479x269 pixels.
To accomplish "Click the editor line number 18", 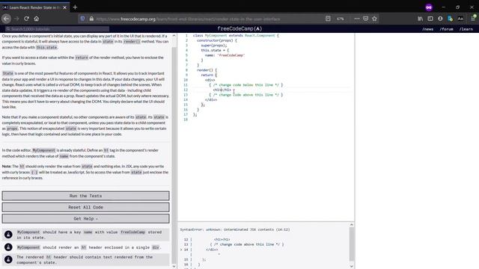I will 186,120.
